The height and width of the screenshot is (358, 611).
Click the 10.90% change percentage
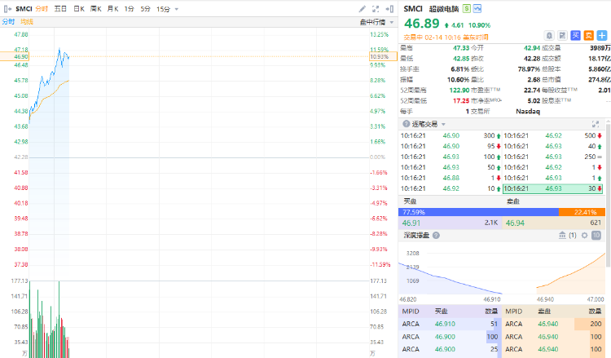pyautogui.click(x=479, y=25)
